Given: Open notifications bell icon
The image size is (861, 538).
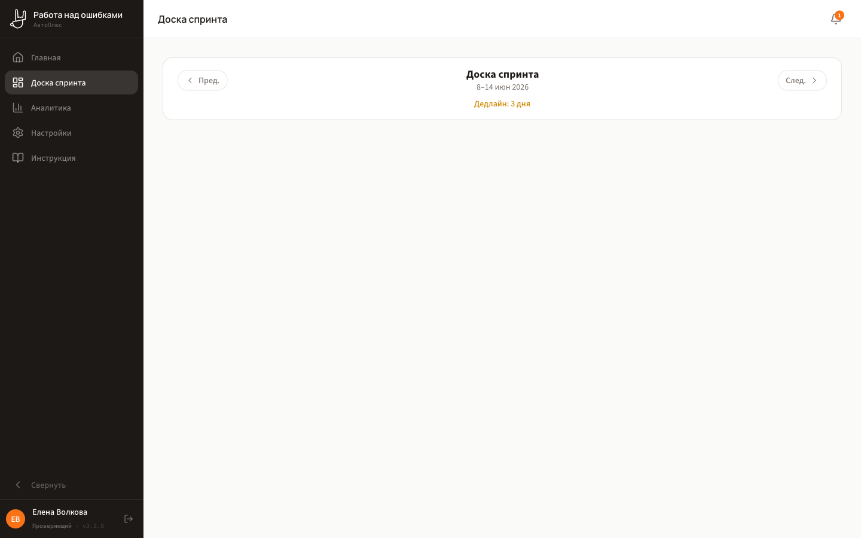Looking at the screenshot, I should [x=836, y=19].
